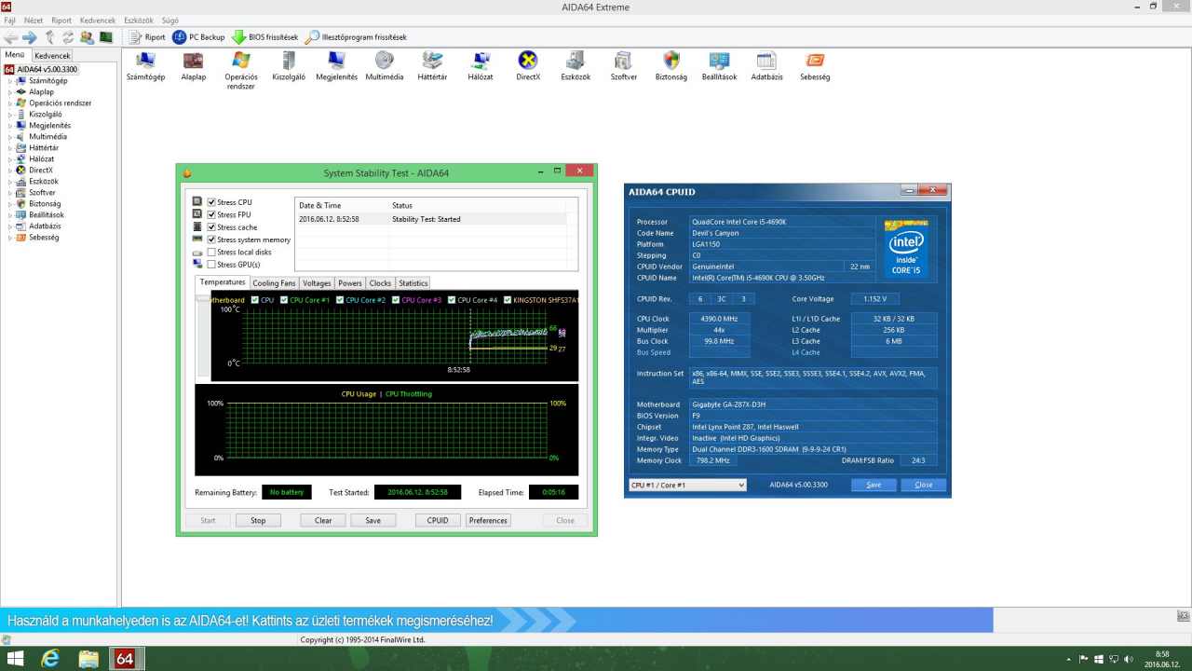This screenshot has height=671, width=1192.
Task: Uncheck Stress system memory checkbox
Action: point(212,240)
